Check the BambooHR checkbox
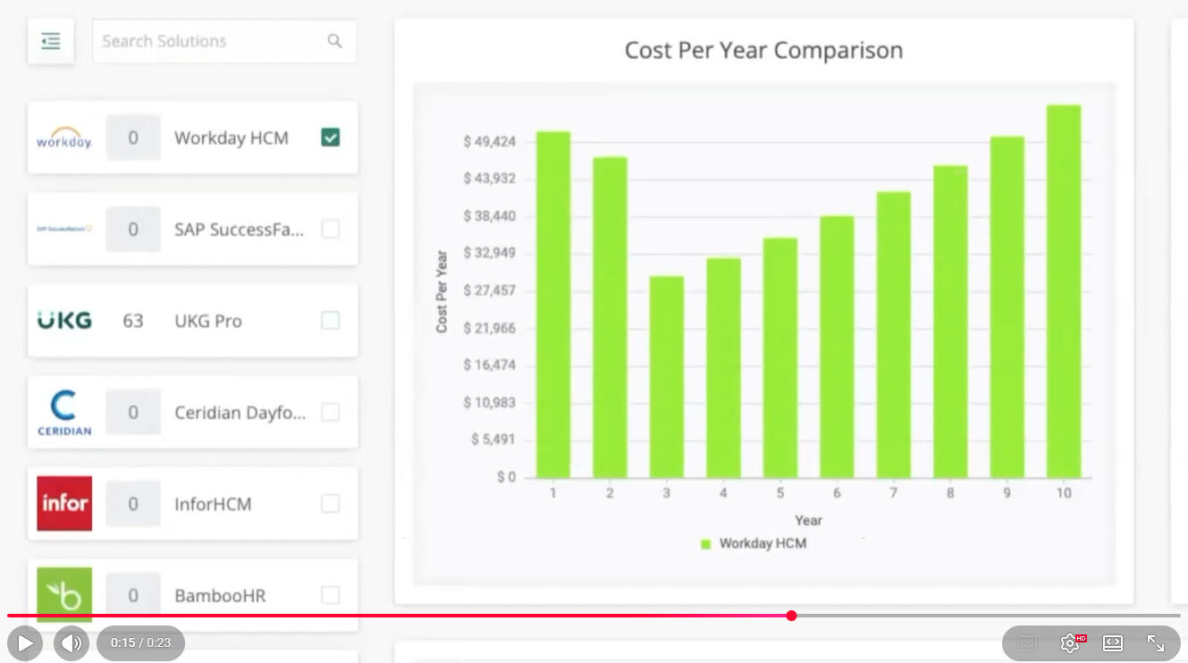The height and width of the screenshot is (663, 1188). click(x=331, y=595)
